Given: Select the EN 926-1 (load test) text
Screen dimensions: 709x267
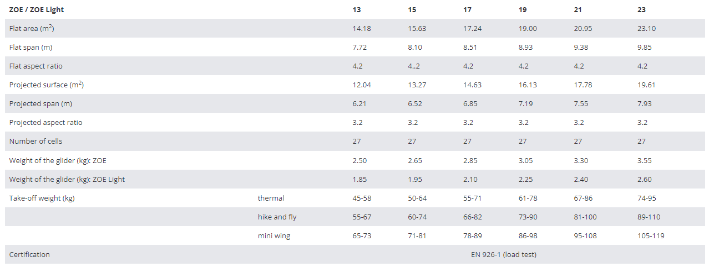Looking at the screenshot, I should coord(503,254).
